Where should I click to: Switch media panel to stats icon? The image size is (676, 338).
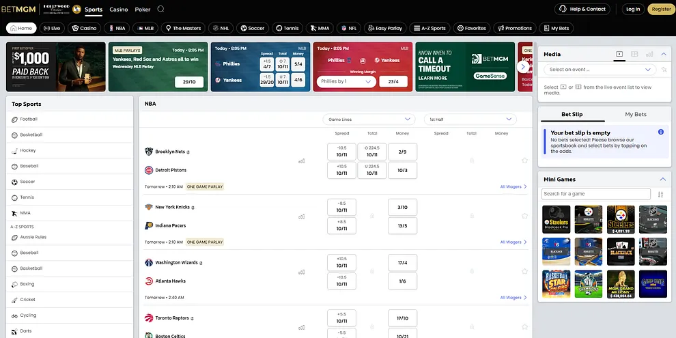coord(649,54)
